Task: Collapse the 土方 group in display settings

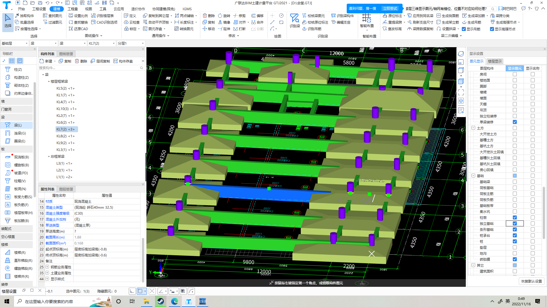Action: [x=473, y=128]
